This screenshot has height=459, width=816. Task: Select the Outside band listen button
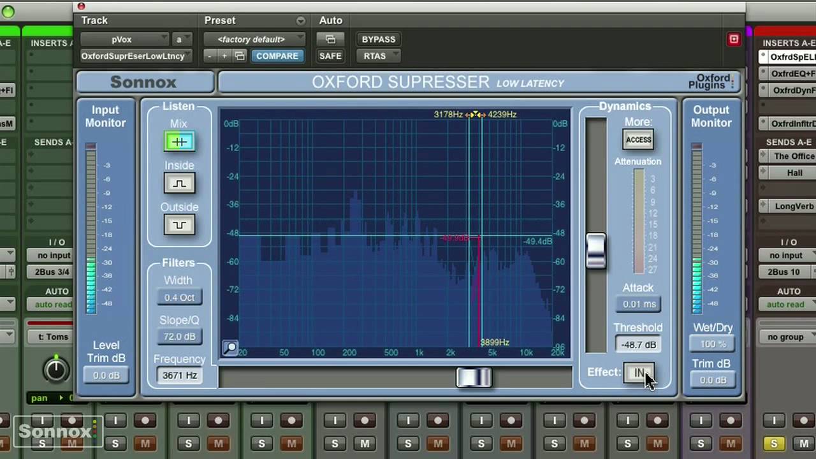click(179, 225)
